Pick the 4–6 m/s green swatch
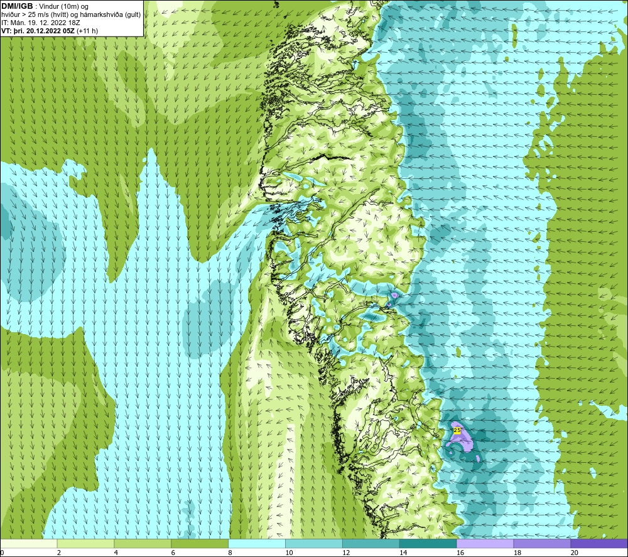Screen dimensions: 628x557 point(143,544)
